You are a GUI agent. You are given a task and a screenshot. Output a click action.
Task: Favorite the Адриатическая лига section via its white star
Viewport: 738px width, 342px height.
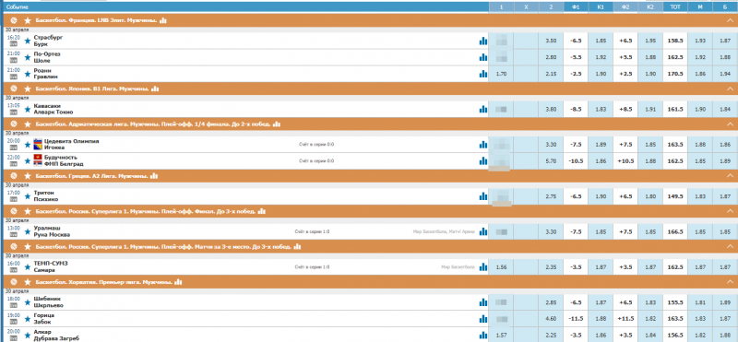(28, 124)
